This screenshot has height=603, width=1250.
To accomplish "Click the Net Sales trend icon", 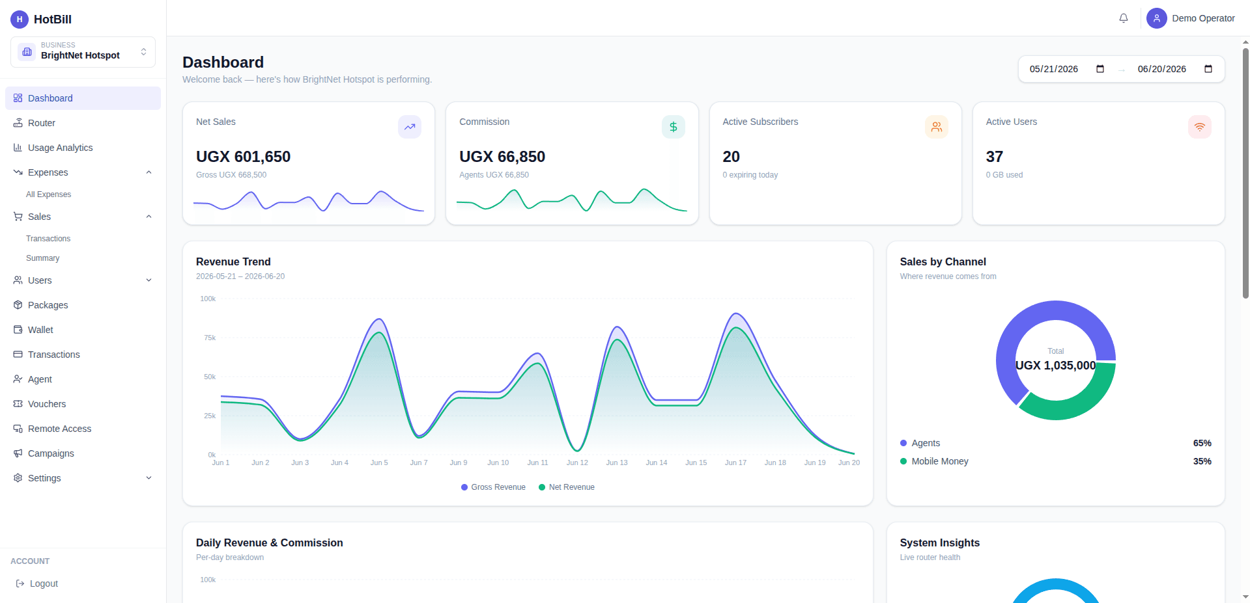I will coord(410,127).
